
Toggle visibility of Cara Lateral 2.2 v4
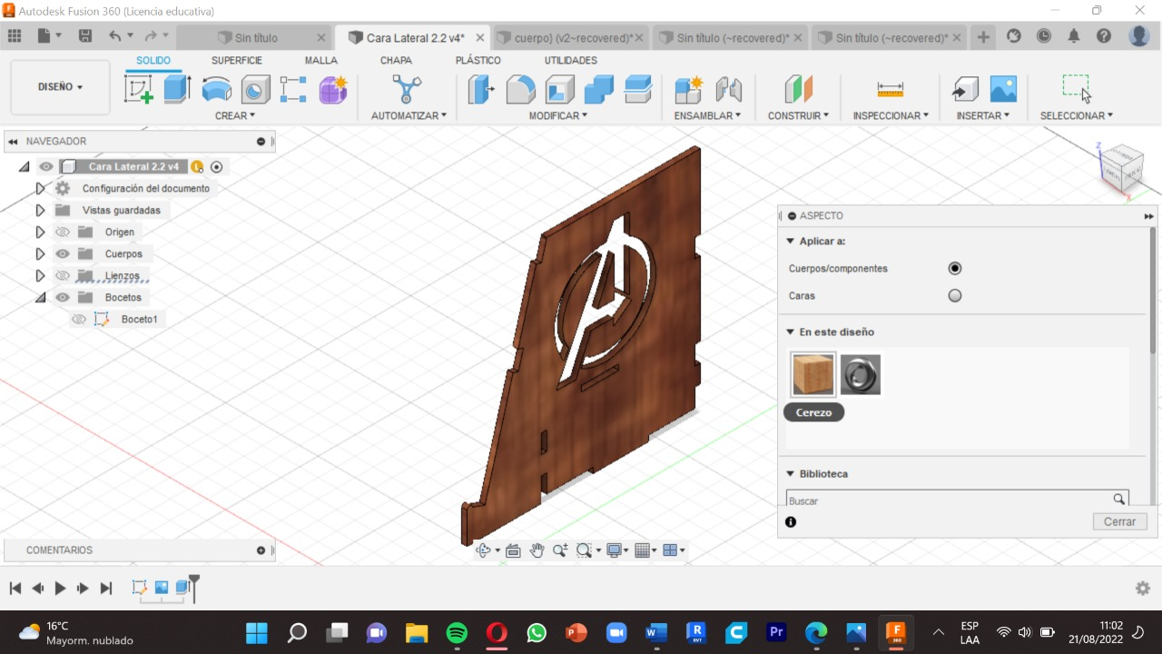coord(46,166)
